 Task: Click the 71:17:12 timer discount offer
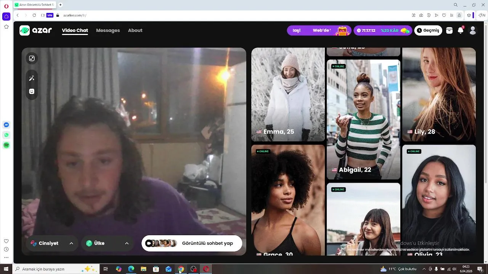pos(383,30)
